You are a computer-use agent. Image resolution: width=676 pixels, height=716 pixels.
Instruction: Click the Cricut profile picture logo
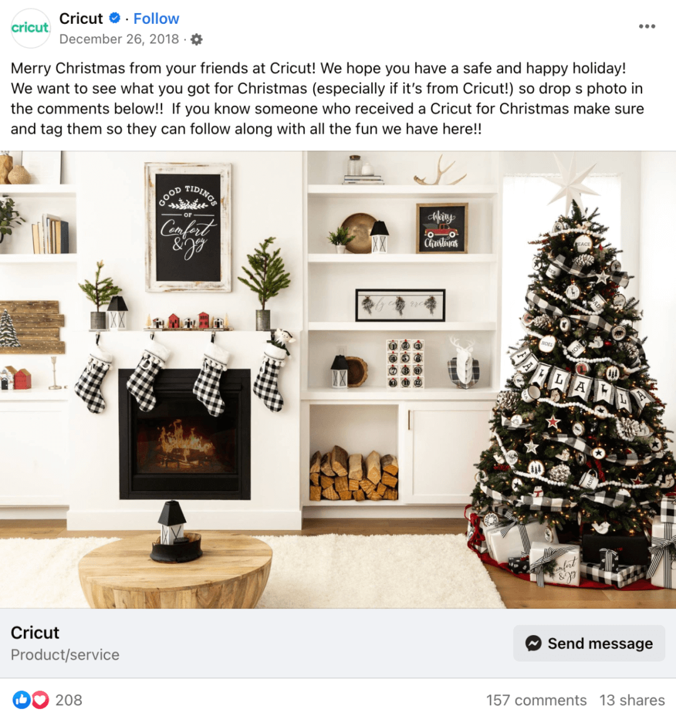point(30,28)
